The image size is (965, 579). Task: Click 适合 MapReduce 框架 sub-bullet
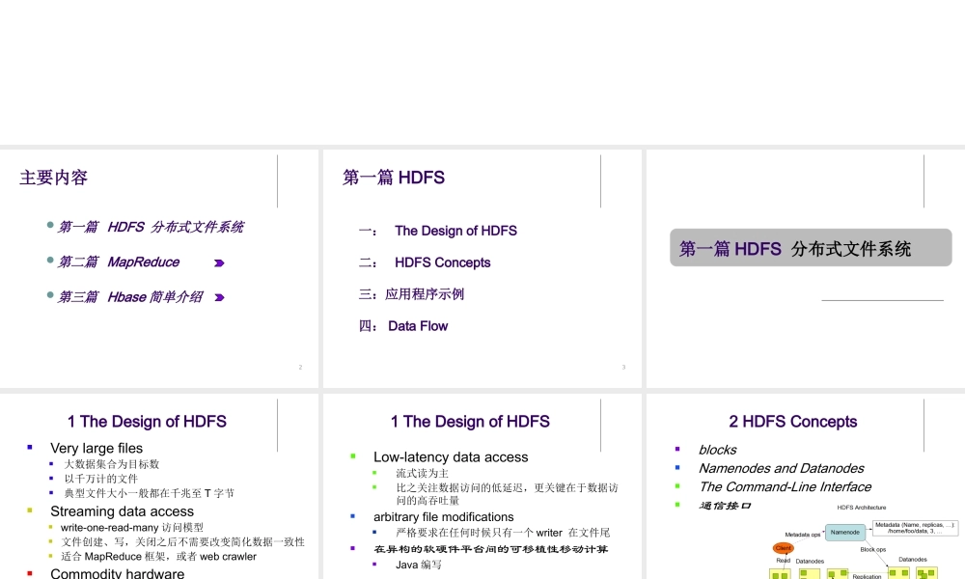tap(158, 557)
